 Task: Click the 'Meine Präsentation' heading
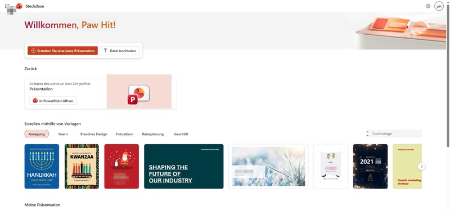[x=43, y=205]
